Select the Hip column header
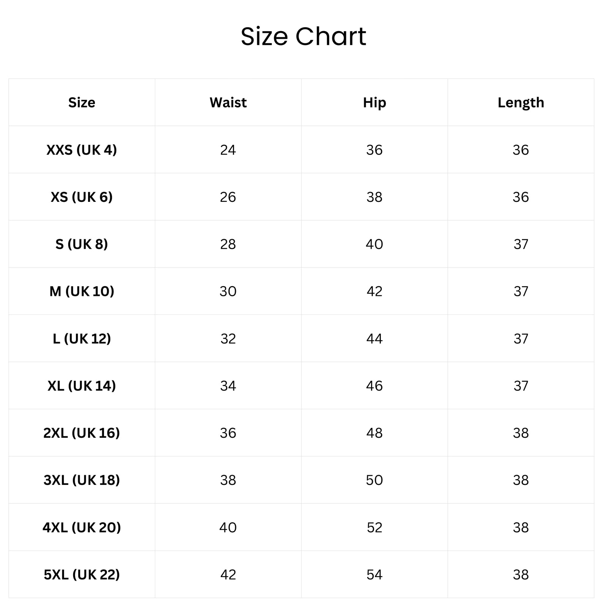The width and height of the screenshot is (607, 607). (x=374, y=102)
